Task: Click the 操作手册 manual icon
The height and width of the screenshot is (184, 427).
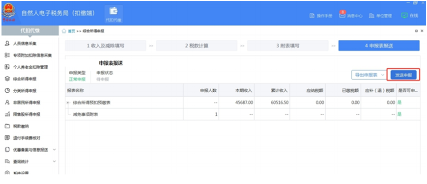Action: point(312,16)
